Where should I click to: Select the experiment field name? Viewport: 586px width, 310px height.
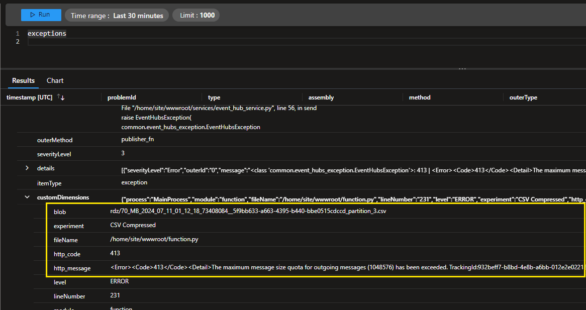point(69,226)
